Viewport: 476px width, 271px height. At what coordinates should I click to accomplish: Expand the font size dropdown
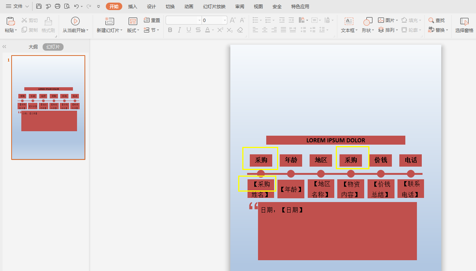(x=225, y=20)
